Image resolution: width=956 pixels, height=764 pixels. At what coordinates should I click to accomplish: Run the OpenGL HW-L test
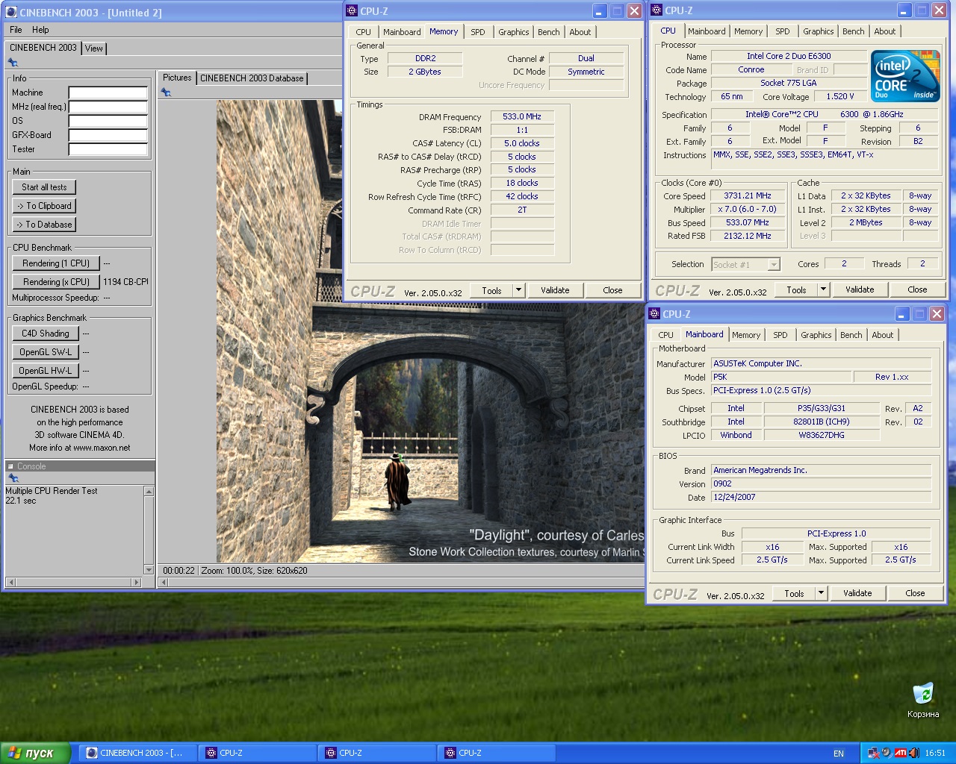click(x=46, y=371)
